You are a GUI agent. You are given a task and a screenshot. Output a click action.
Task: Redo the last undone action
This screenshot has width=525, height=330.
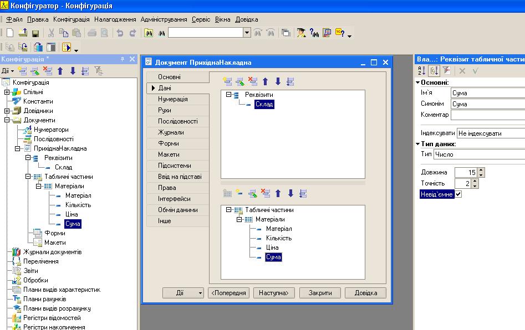[x=133, y=33]
